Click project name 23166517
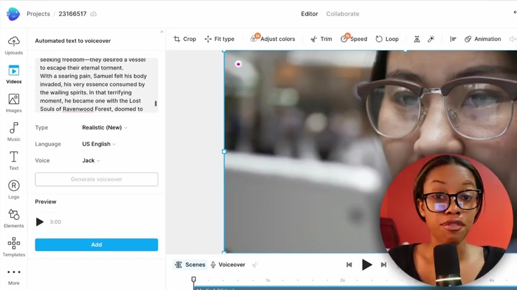 point(73,14)
